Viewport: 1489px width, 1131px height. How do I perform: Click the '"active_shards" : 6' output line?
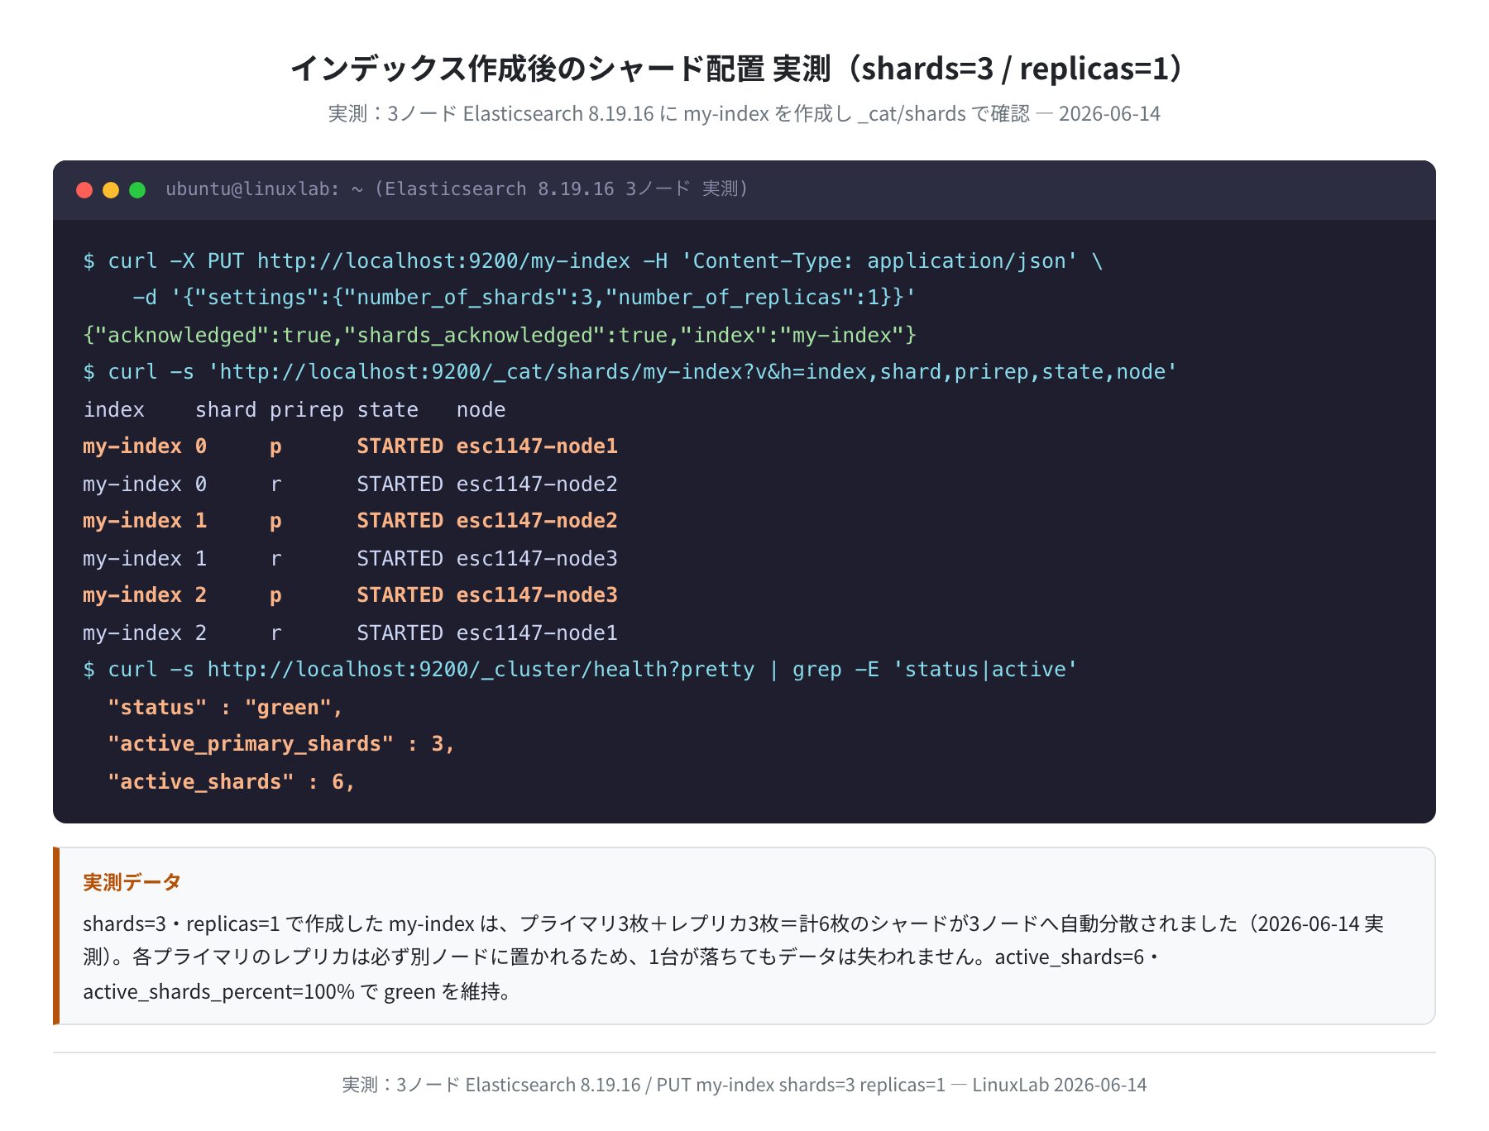[232, 782]
